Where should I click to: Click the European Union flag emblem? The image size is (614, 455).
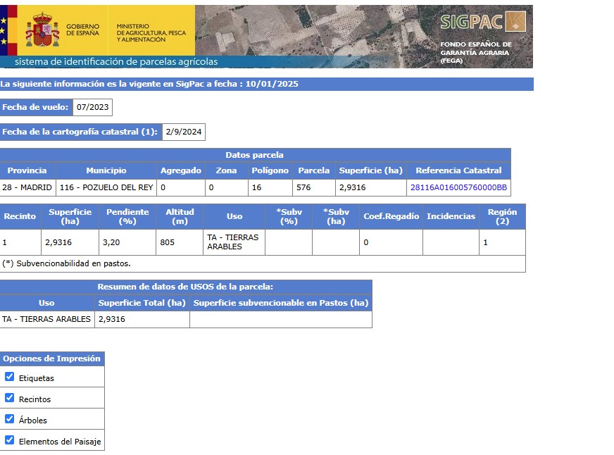[4, 30]
